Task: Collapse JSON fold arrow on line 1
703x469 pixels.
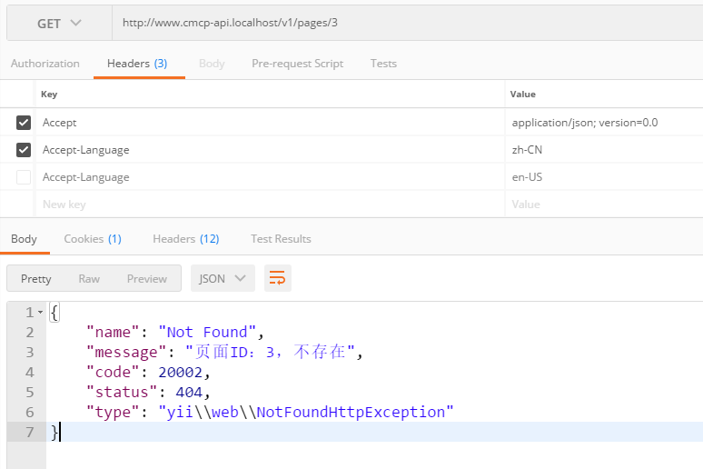Action: 40,313
